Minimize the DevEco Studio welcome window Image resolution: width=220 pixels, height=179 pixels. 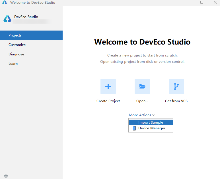point(188,3)
